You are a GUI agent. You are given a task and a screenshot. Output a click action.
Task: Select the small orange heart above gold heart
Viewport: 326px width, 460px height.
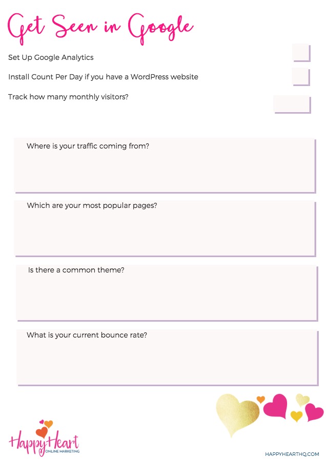(260, 399)
